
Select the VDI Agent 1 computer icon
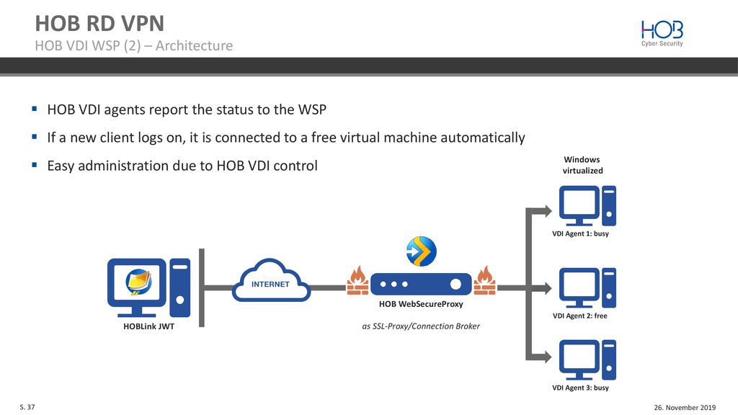pos(587,206)
